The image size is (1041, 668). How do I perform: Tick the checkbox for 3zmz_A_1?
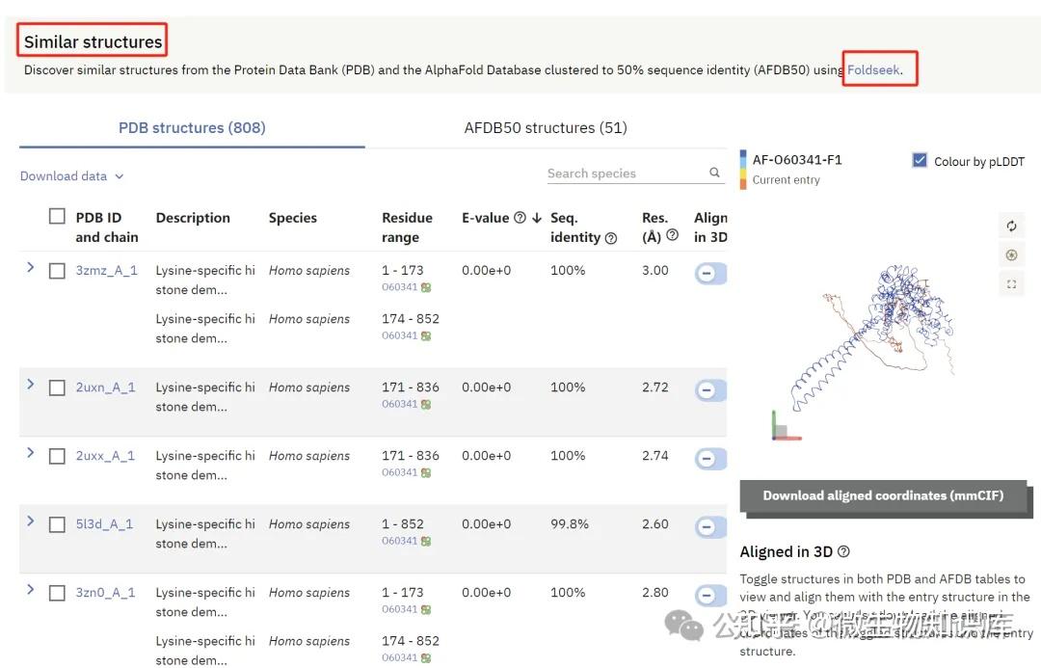(x=57, y=271)
